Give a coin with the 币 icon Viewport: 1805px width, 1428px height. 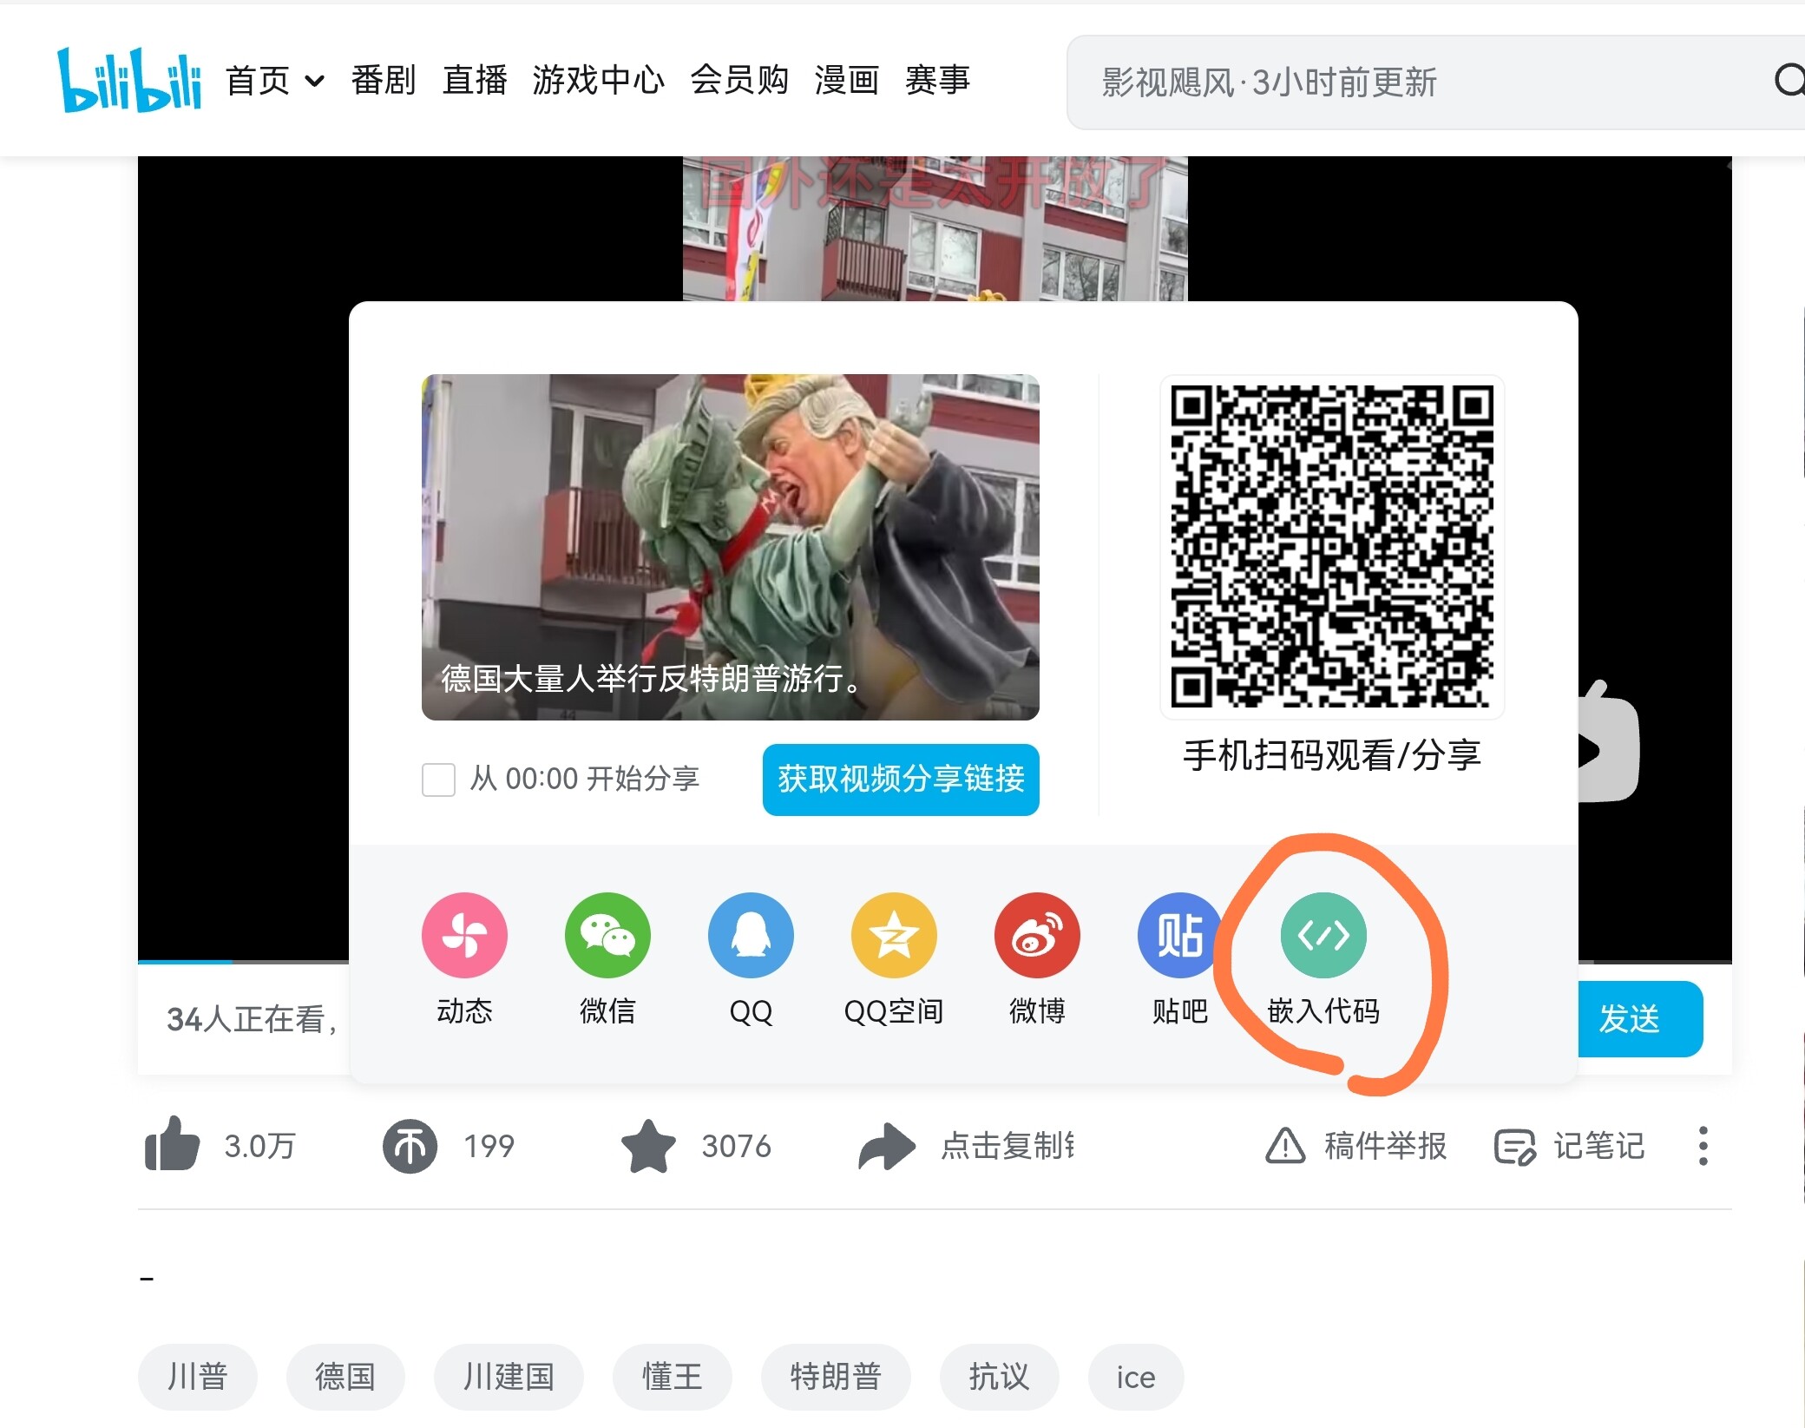(410, 1146)
